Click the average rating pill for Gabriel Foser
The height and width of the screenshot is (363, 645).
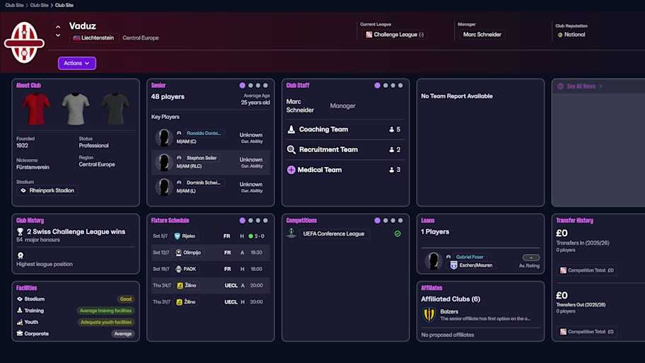[x=531, y=258]
